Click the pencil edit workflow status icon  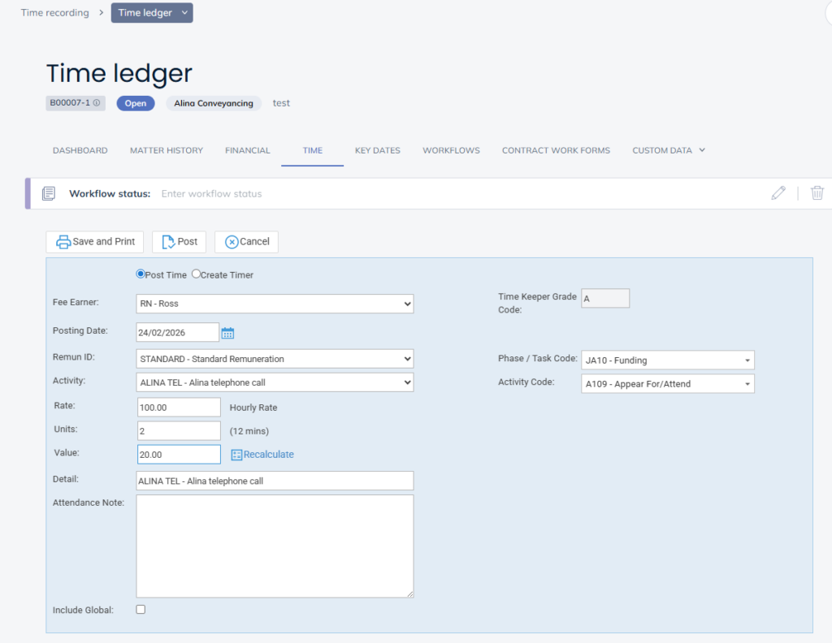pos(778,193)
